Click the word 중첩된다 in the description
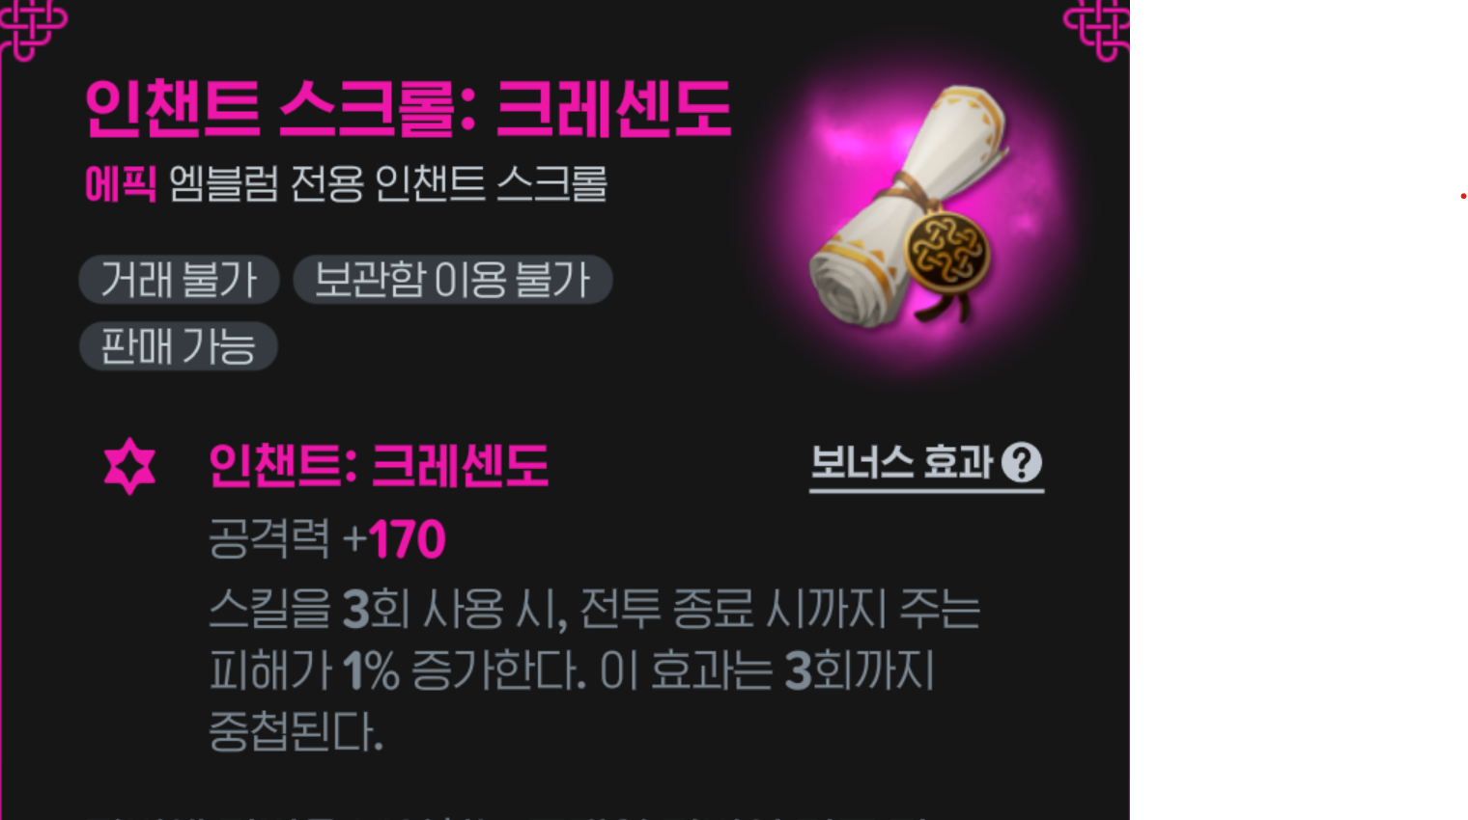 pyautogui.click(x=296, y=732)
